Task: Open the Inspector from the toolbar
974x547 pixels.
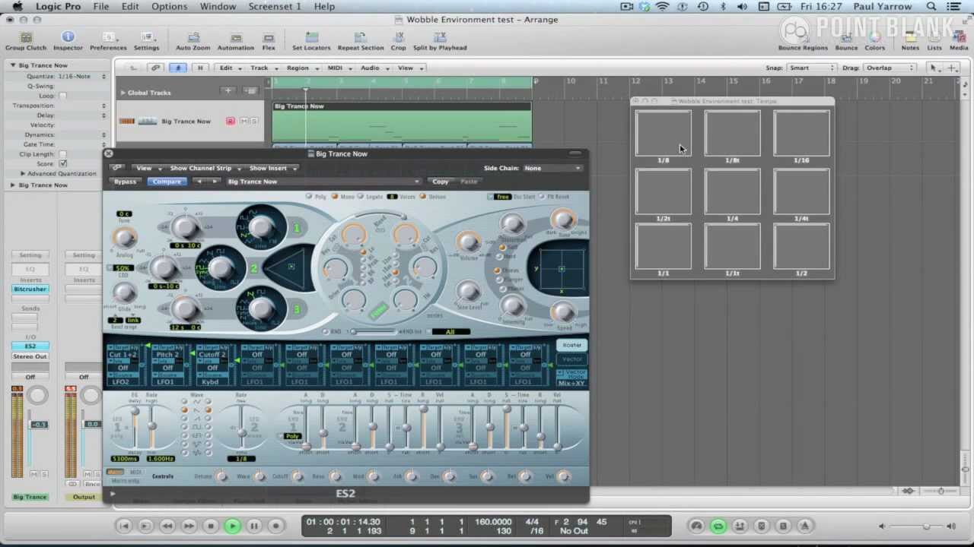Action: [68, 41]
